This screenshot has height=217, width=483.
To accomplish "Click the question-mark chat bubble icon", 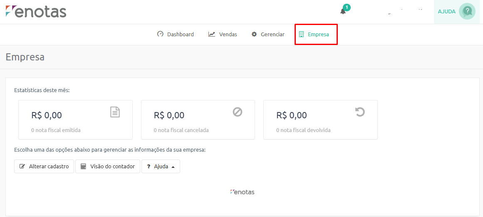I will pos(467,11).
